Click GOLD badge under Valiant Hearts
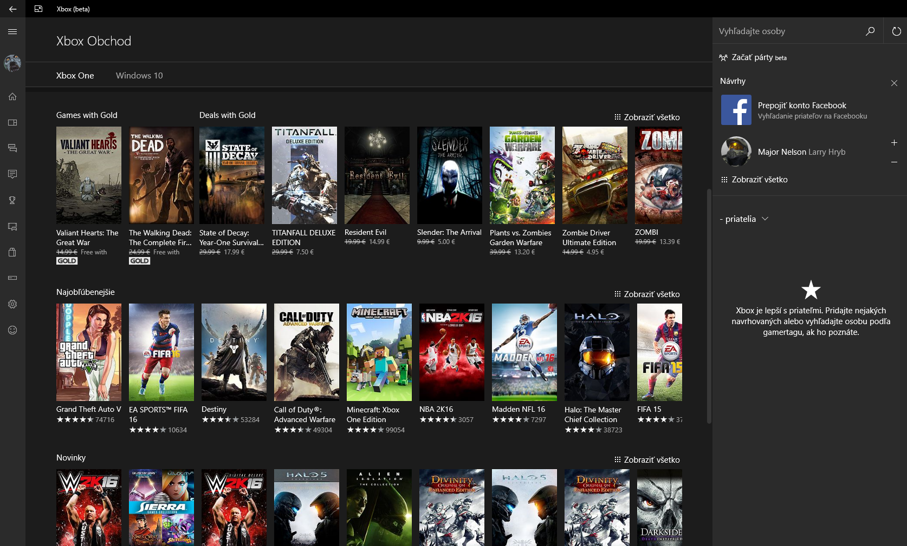This screenshot has width=907, height=546. click(x=67, y=261)
